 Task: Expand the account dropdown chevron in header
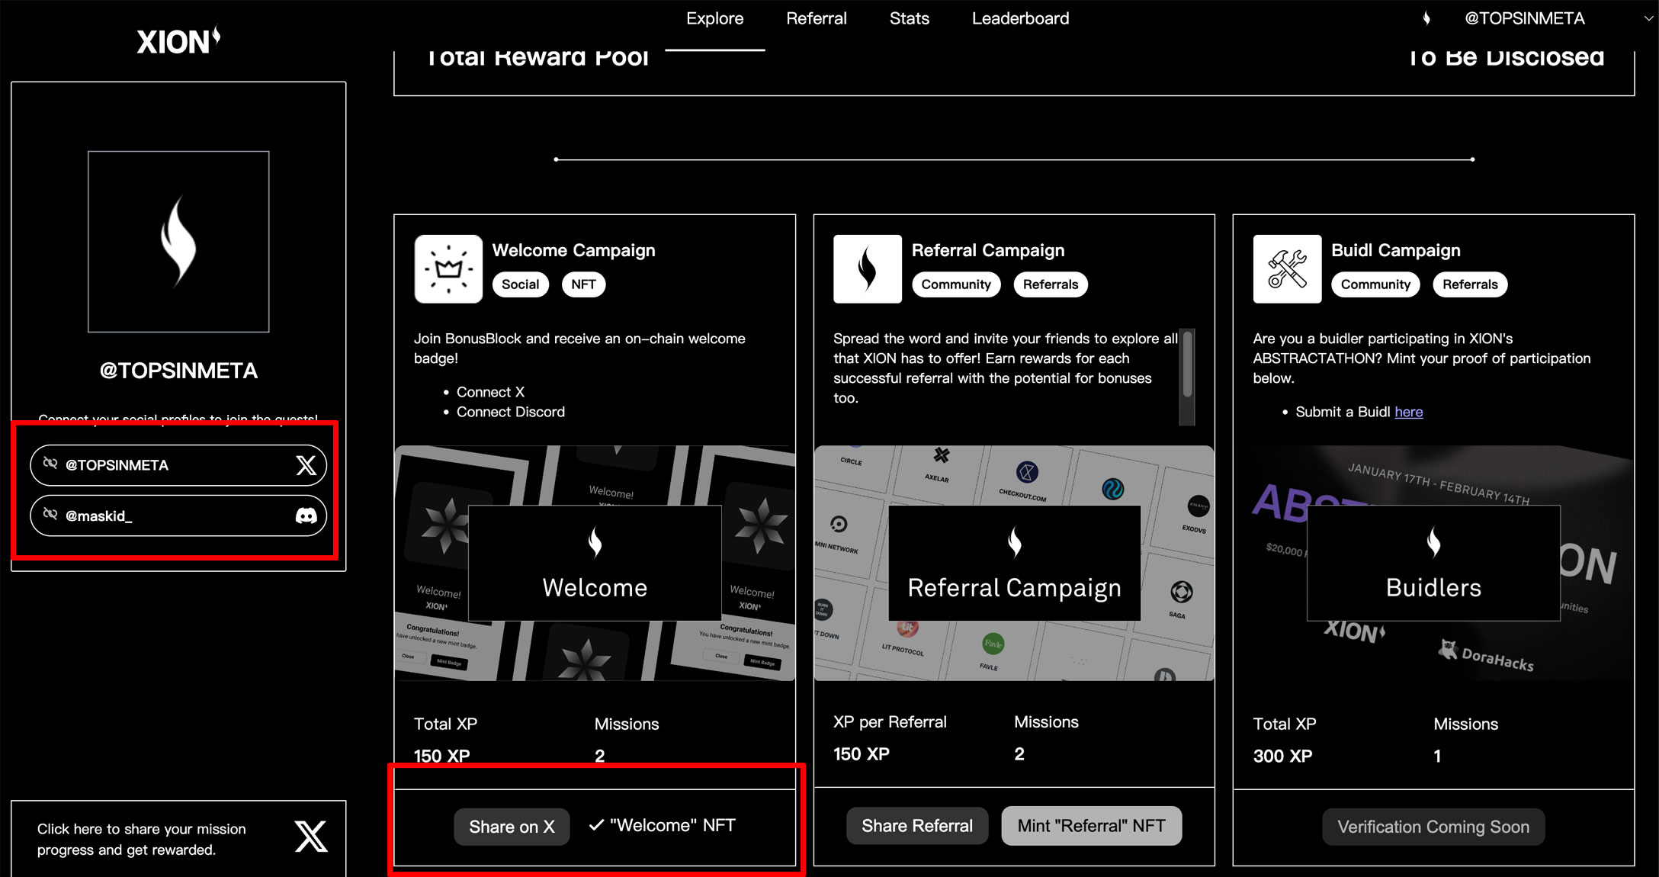(1648, 18)
